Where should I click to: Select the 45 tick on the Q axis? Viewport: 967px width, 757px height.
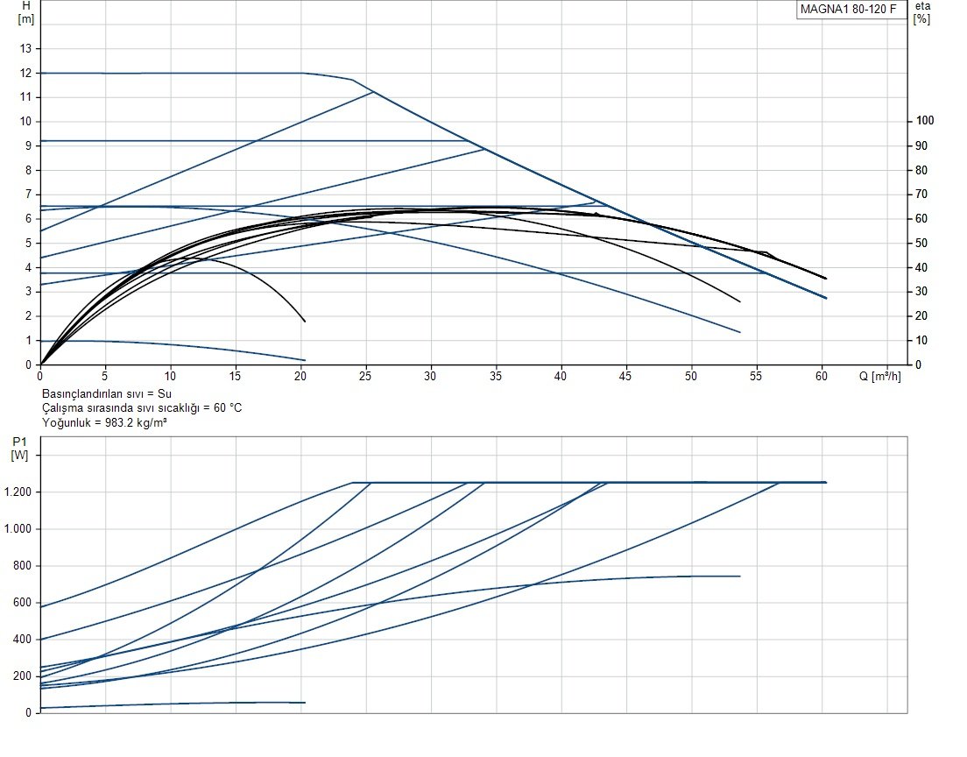pyautogui.click(x=625, y=376)
